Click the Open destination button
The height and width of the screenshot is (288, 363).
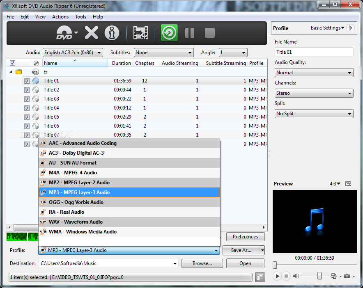[245, 263]
